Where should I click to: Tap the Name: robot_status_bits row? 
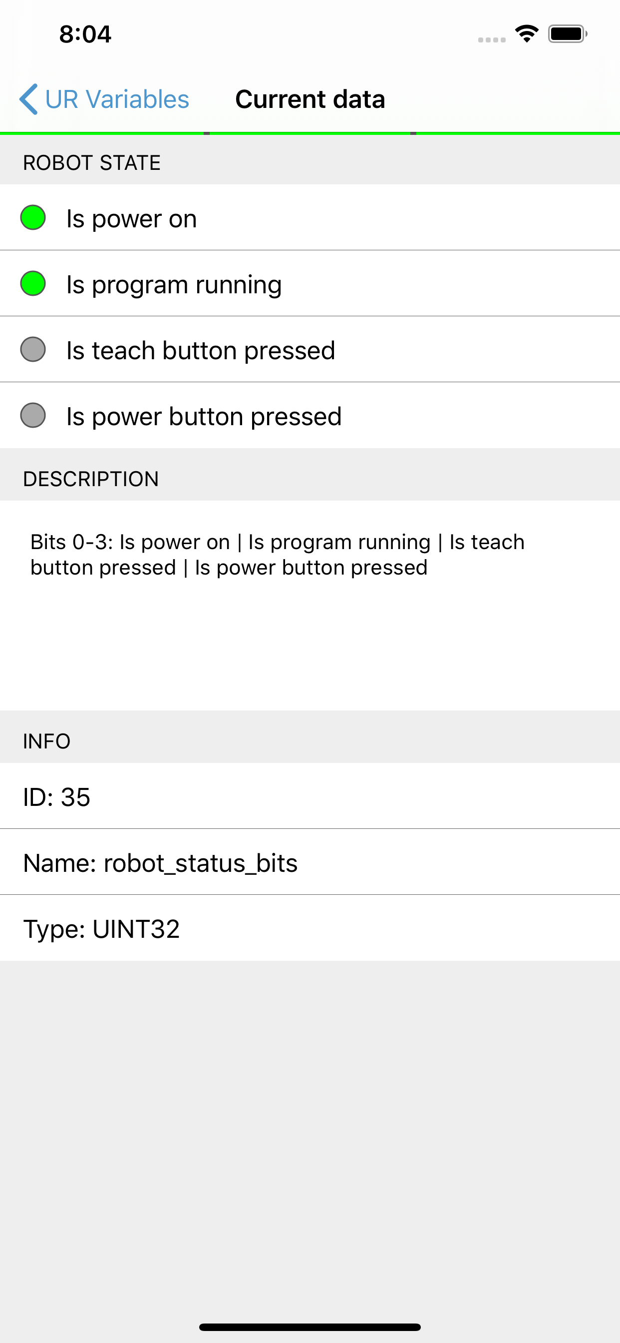click(x=310, y=862)
